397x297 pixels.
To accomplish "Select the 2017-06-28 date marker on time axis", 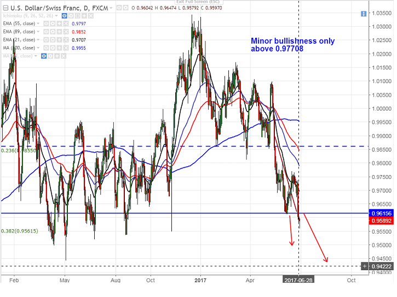I will coord(298,280).
